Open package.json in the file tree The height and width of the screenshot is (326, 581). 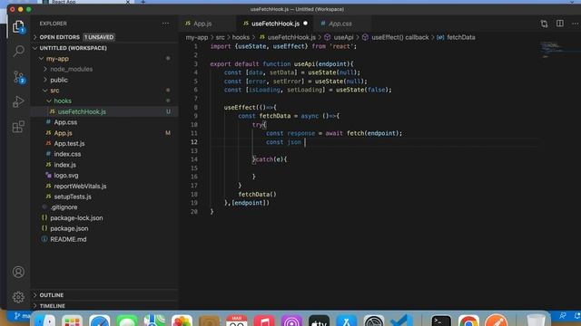point(69,228)
